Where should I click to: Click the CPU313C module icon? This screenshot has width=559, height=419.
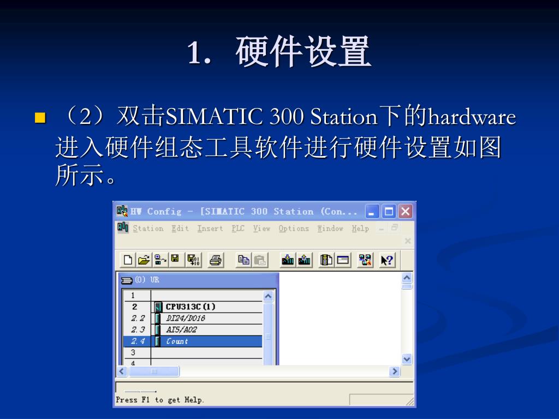point(159,307)
